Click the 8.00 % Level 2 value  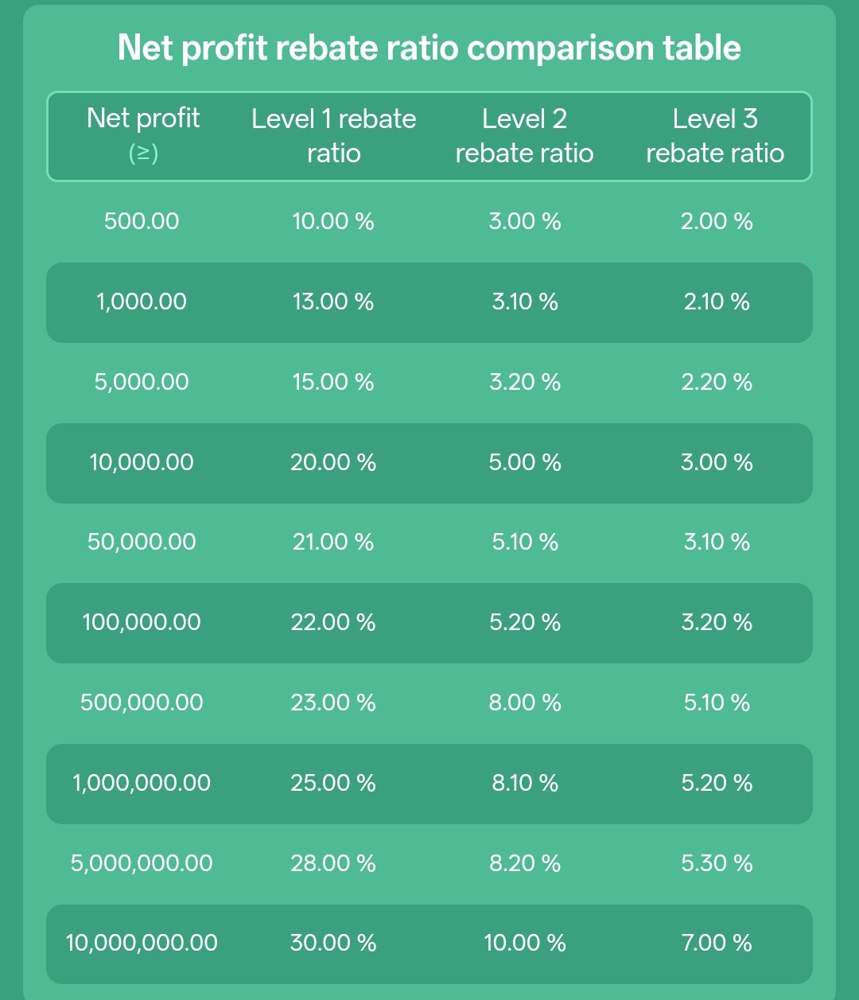point(525,702)
